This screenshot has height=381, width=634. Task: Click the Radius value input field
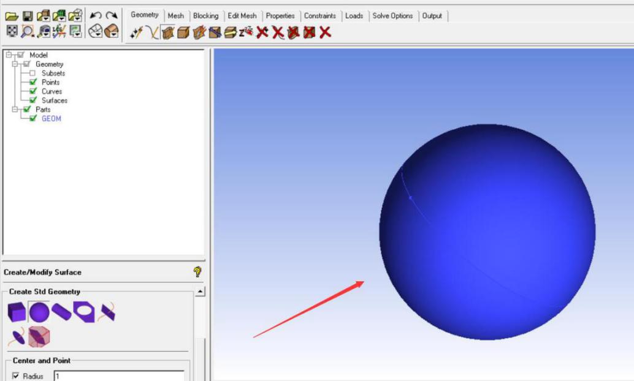[x=119, y=375]
